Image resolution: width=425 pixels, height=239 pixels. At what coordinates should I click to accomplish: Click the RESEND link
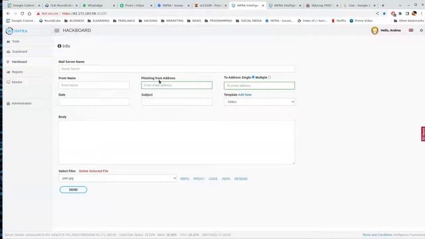click(x=240, y=179)
